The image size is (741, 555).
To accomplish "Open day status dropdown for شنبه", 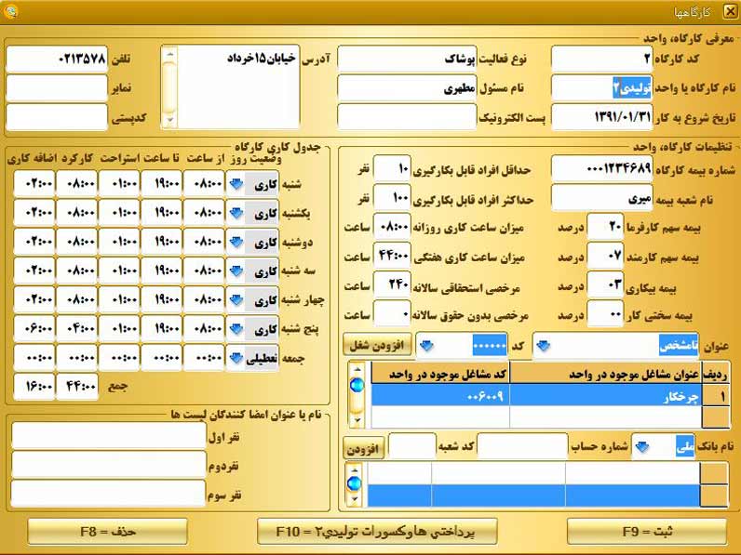I will pyautogui.click(x=236, y=184).
